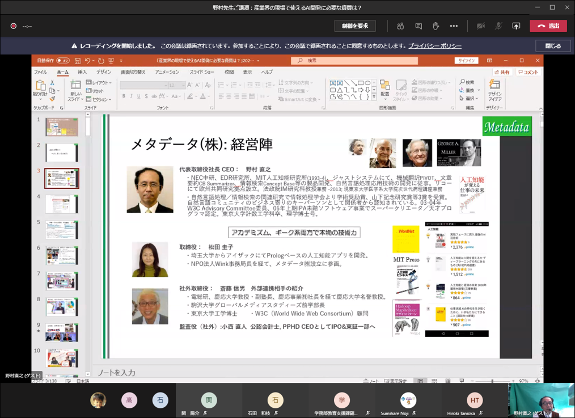Raise hand in the meeting

pyautogui.click(x=436, y=26)
